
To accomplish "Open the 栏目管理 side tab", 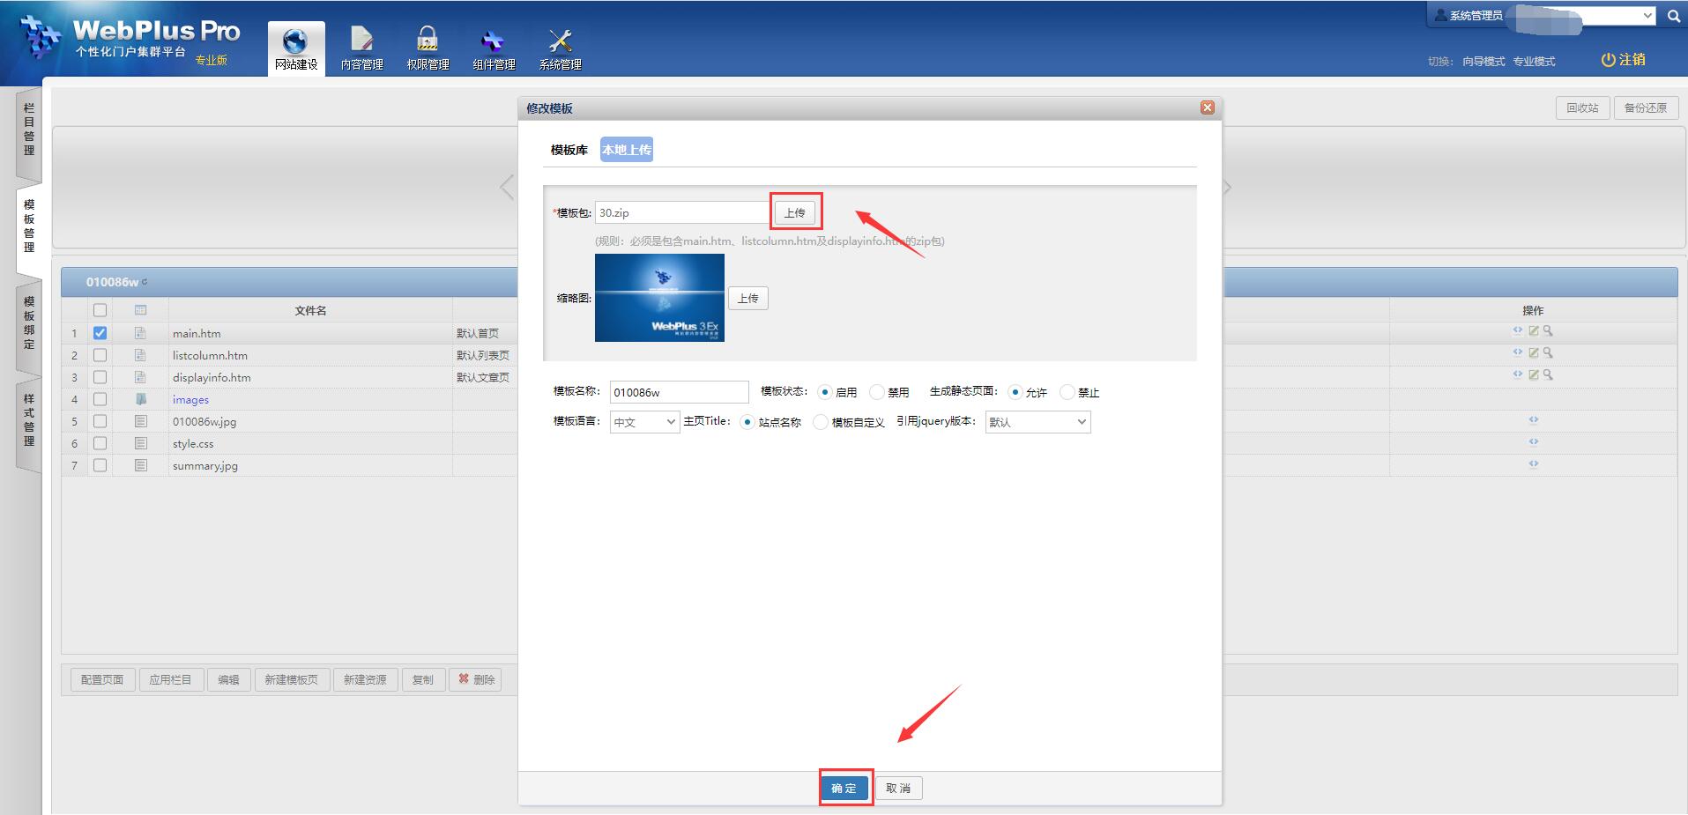I will coord(29,130).
